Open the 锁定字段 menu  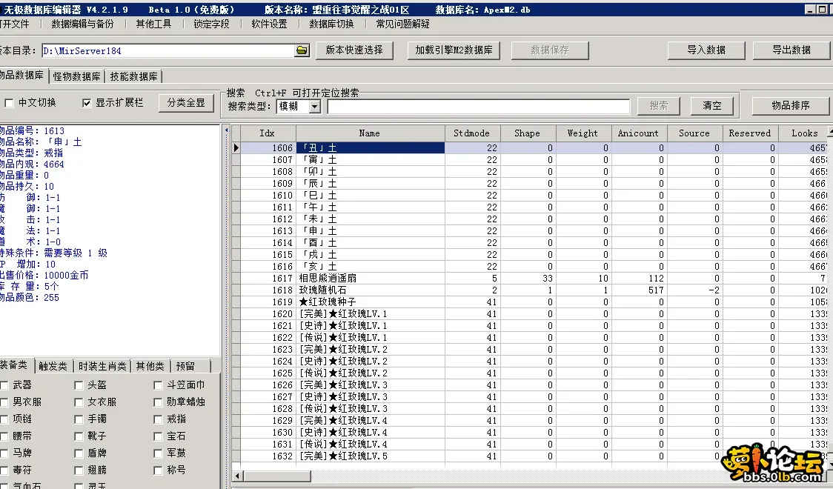[x=211, y=24]
